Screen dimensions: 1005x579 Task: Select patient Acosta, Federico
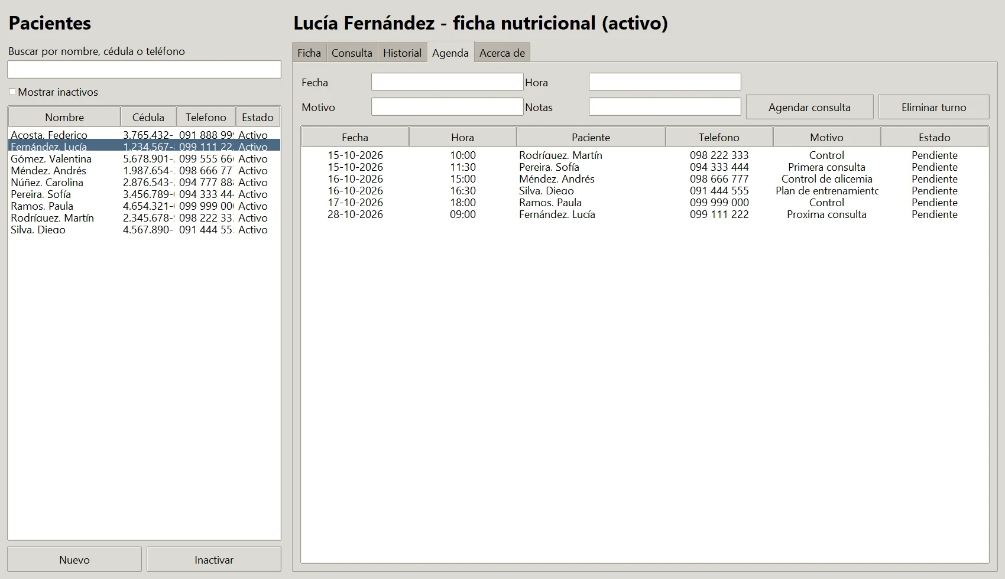pyautogui.click(x=144, y=135)
